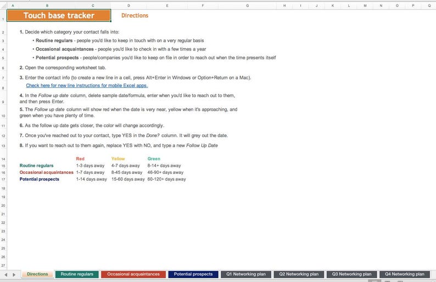Go to previous sheet with left arrow
Viewport: 436px width, 282px height.
pyautogui.click(x=6, y=274)
